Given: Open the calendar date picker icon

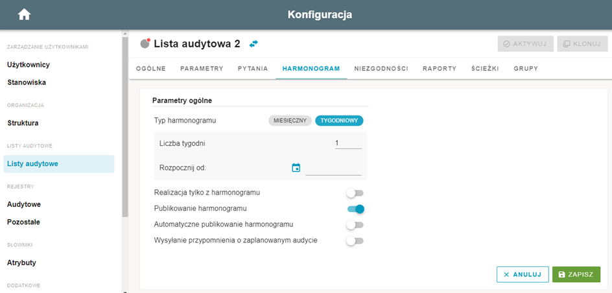Looking at the screenshot, I should [296, 168].
